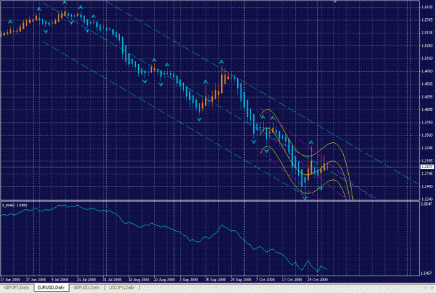Click the 9 Jul 2008 date label

click(60, 280)
